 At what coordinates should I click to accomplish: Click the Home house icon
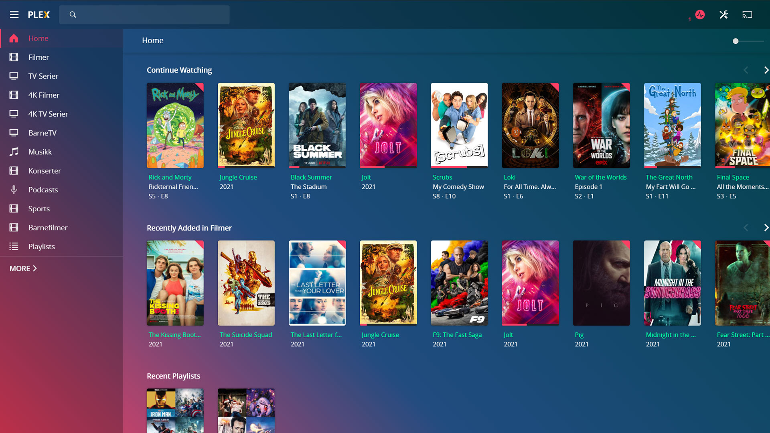coord(14,38)
